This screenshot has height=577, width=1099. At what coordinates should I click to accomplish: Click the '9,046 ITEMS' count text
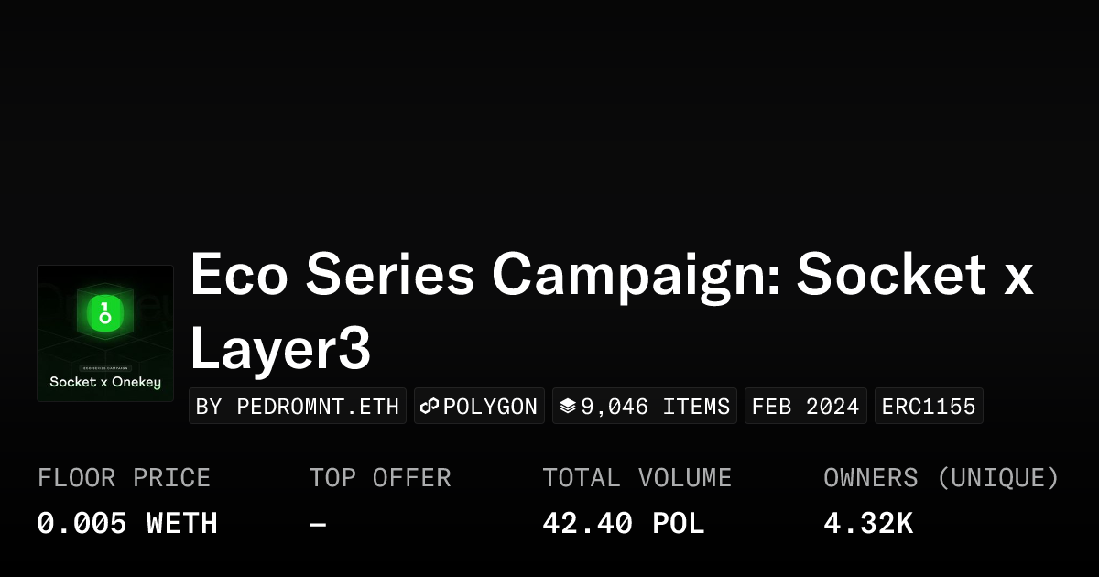click(x=655, y=406)
